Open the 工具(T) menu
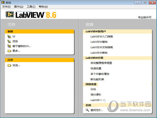Viewport: 157px width, 118px height. click(31, 7)
